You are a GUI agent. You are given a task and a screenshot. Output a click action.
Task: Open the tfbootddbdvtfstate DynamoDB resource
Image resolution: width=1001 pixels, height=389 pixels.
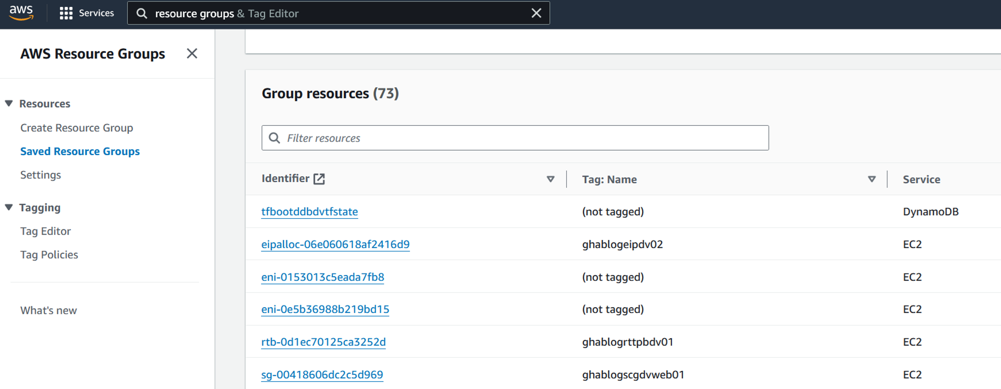(310, 212)
